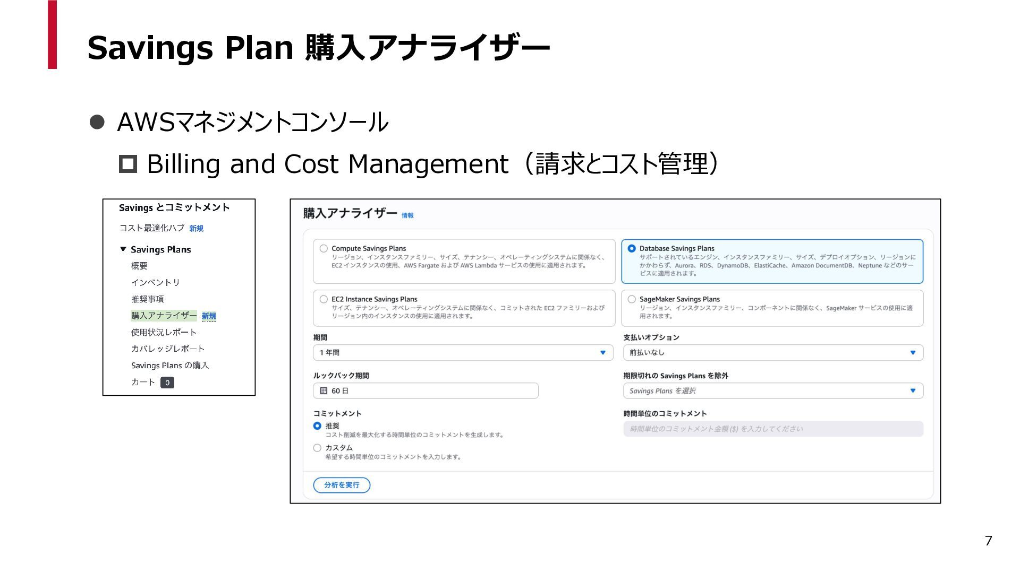Open 購入アナライザー in the sidebar
Viewport: 1020px width, 573px height.
[x=164, y=316]
